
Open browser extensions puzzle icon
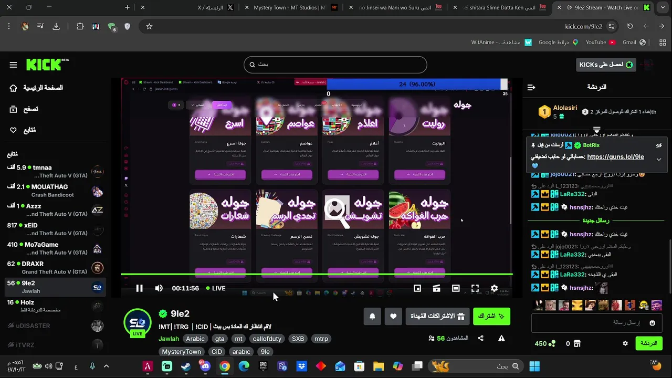click(80, 26)
